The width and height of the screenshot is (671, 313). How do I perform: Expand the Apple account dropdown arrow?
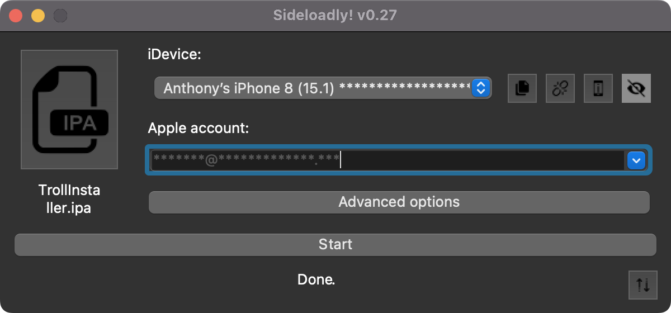click(636, 161)
